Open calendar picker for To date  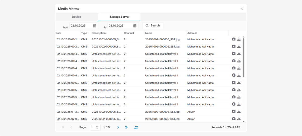135,26
